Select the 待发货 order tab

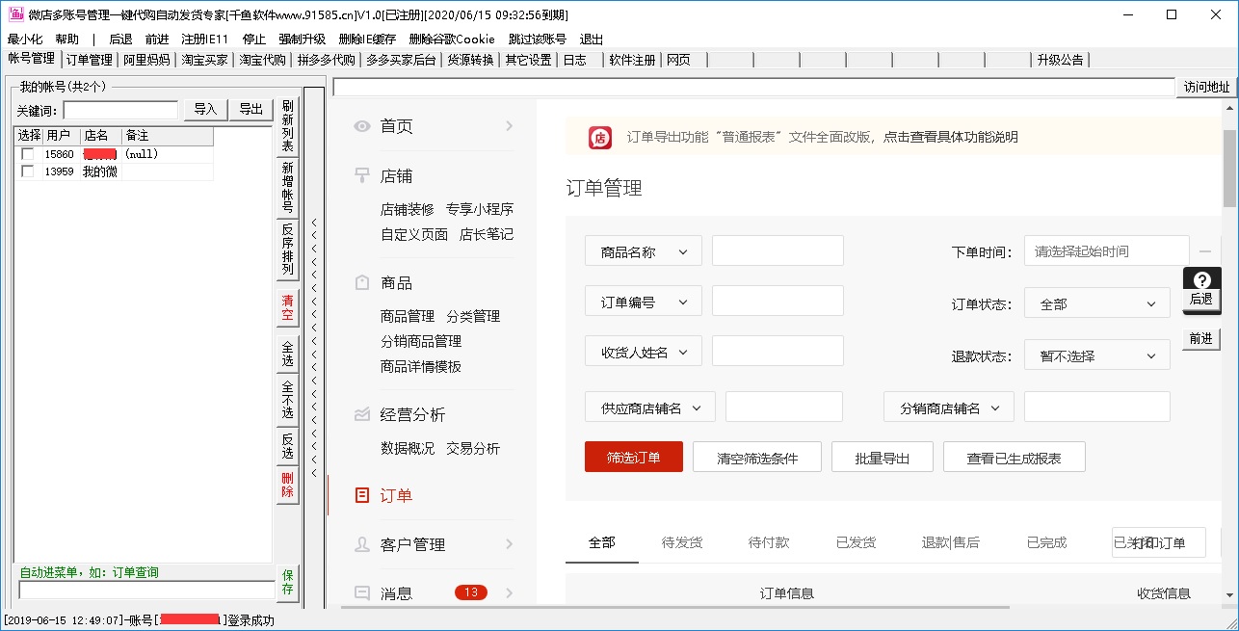point(682,543)
